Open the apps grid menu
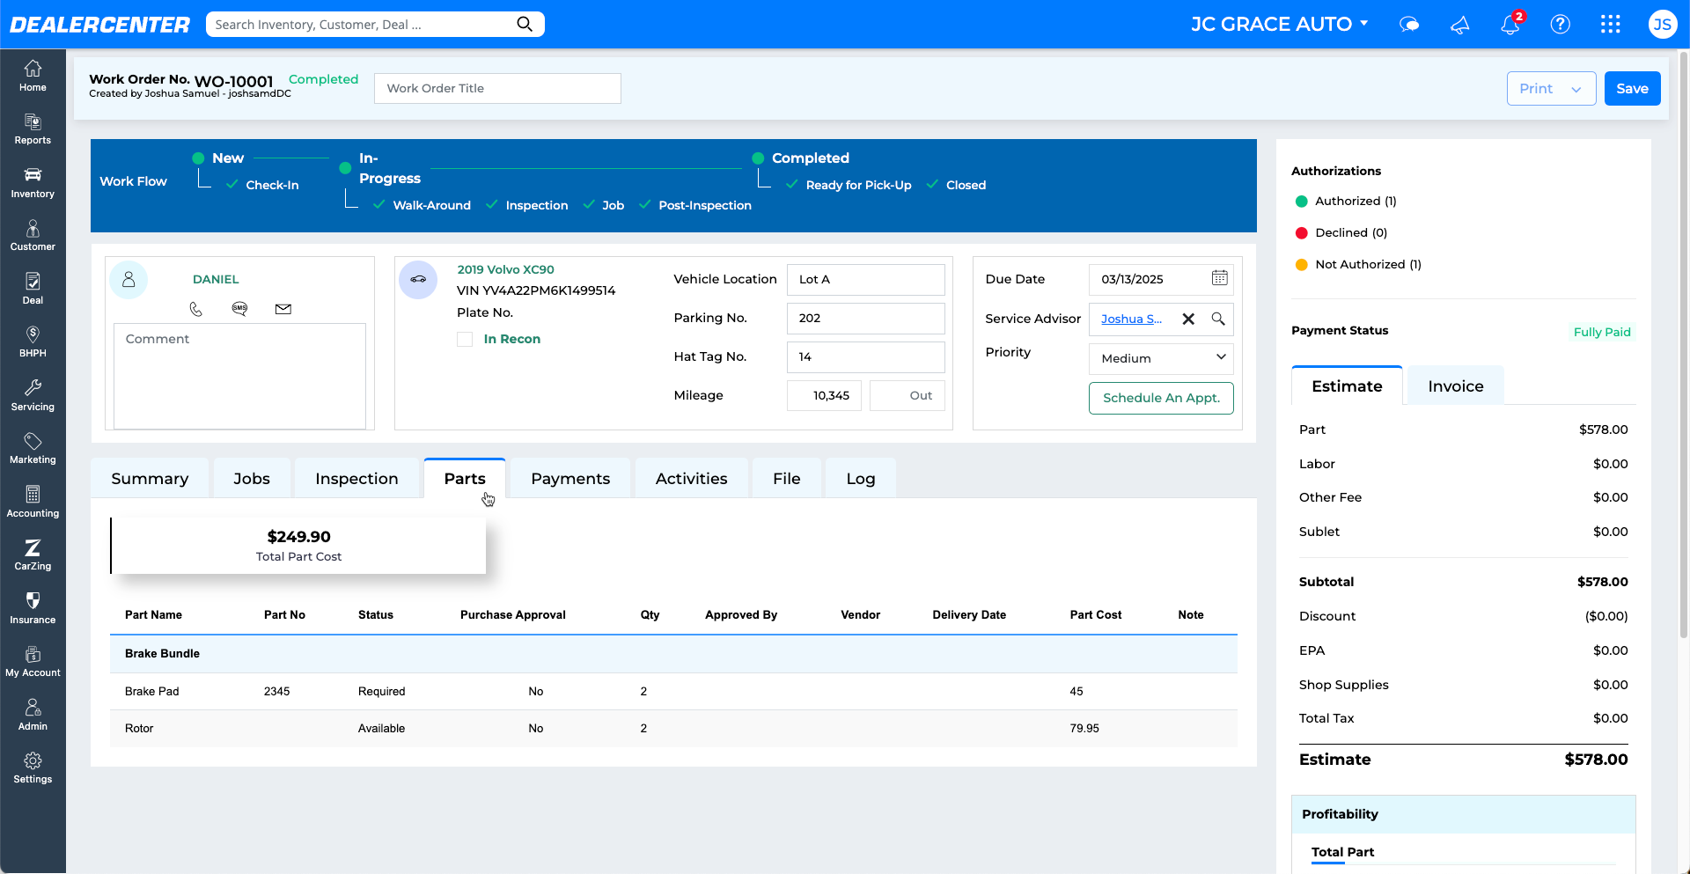Viewport: 1690px width, 874px height. [x=1611, y=24]
